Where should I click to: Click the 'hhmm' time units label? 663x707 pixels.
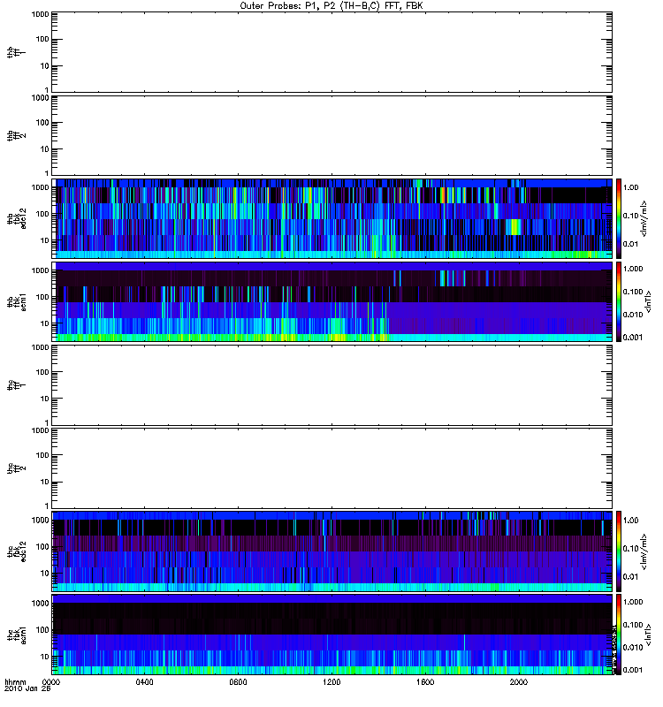pos(15,682)
